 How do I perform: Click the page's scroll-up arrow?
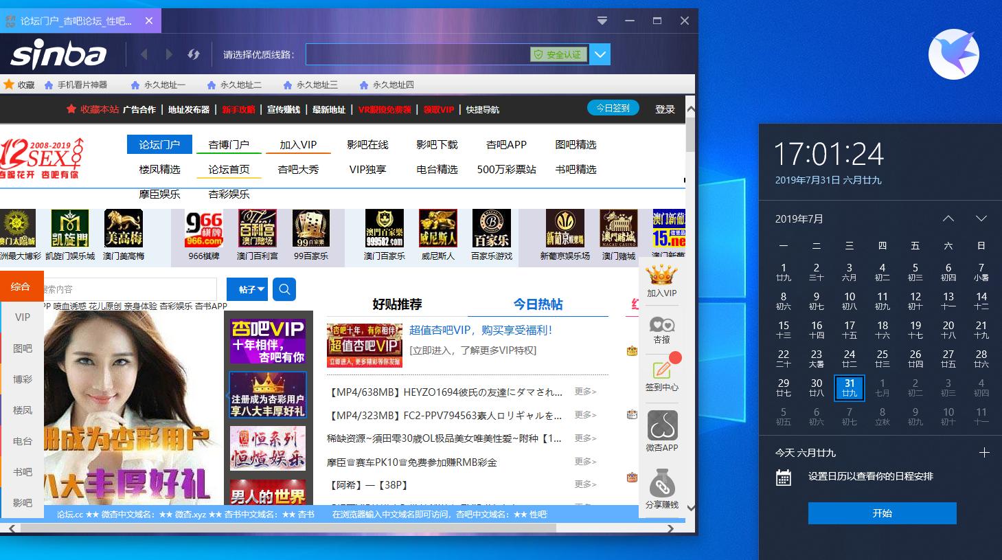click(x=691, y=109)
